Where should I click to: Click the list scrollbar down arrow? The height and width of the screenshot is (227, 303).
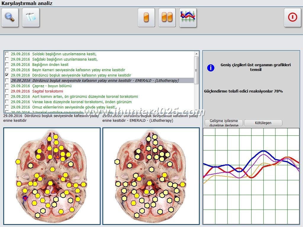(x=196, y=111)
